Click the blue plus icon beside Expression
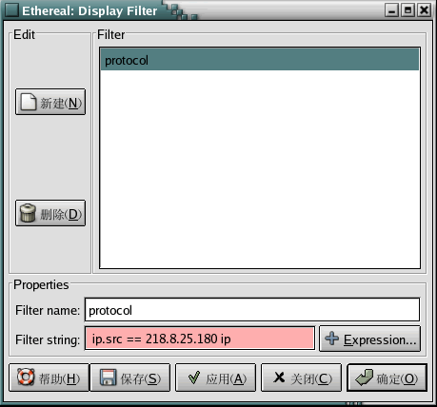 (x=332, y=339)
